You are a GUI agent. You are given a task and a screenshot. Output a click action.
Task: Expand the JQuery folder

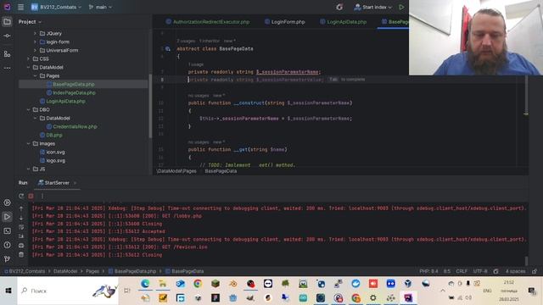click(35, 34)
